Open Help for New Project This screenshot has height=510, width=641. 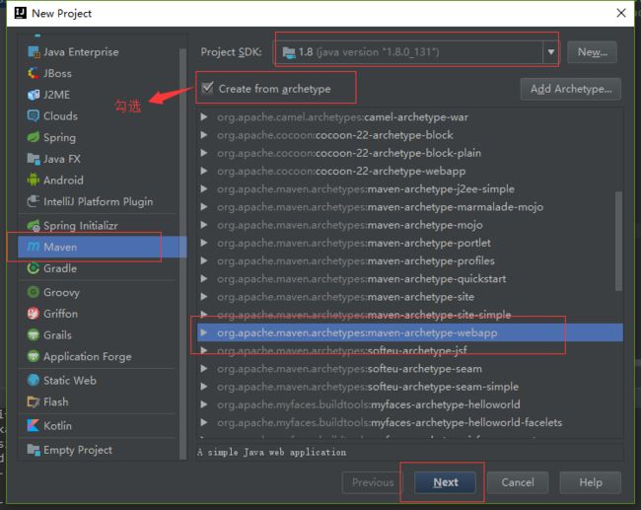[591, 482]
